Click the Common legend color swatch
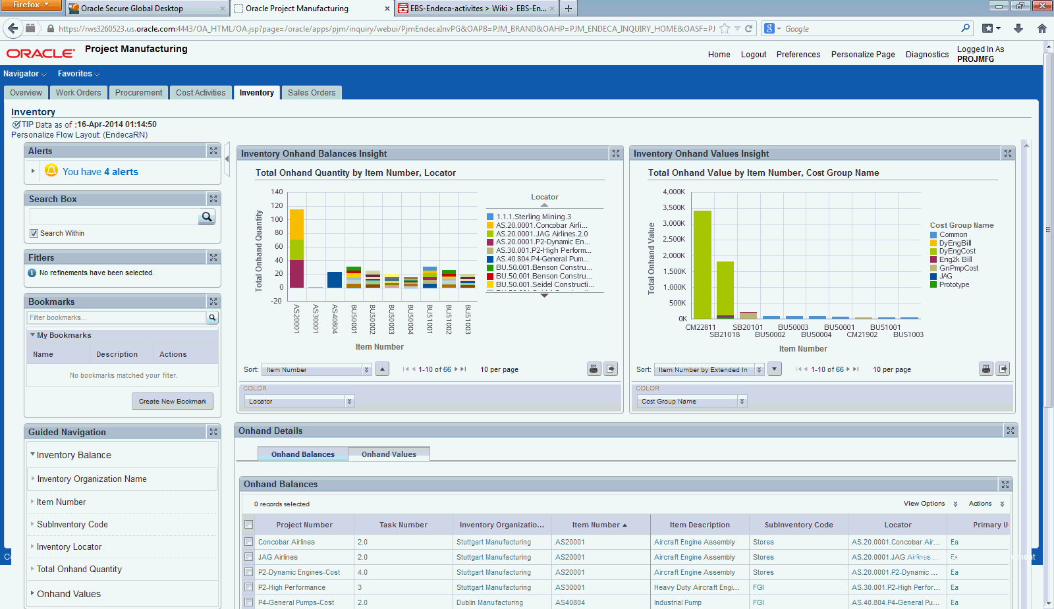Image resolution: width=1054 pixels, height=609 pixels. (x=933, y=235)
